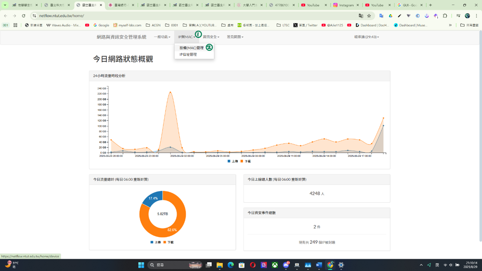Launch Microsoft Edge from the taskbar
This screenshot has width=482, height=271.
(x=231, y=265)
